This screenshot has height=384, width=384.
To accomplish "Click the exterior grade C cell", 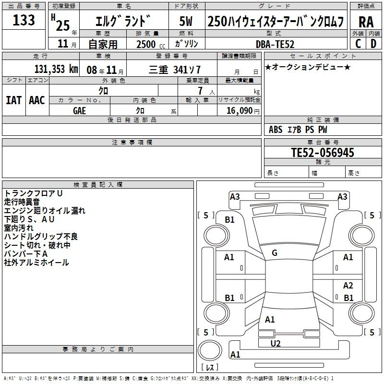I will click(358, 43).
